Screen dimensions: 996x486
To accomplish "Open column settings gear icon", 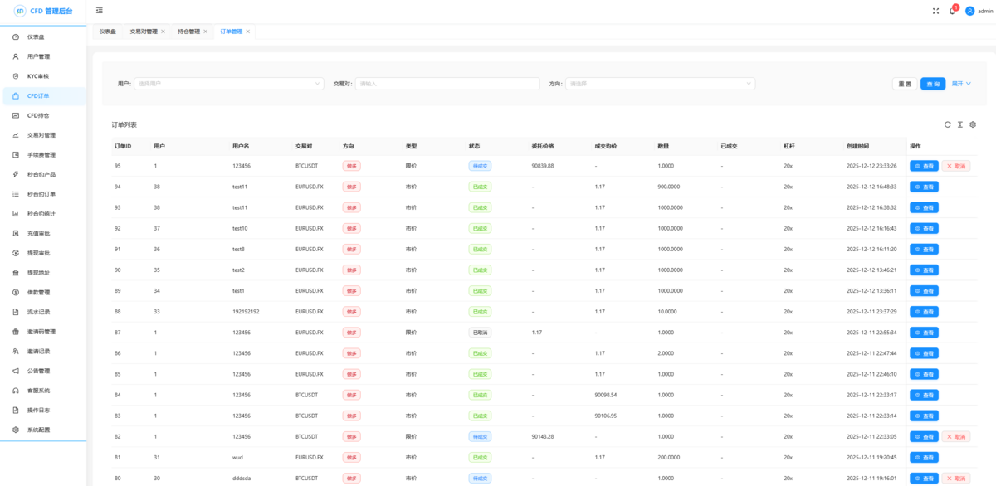I will (973, 124).
